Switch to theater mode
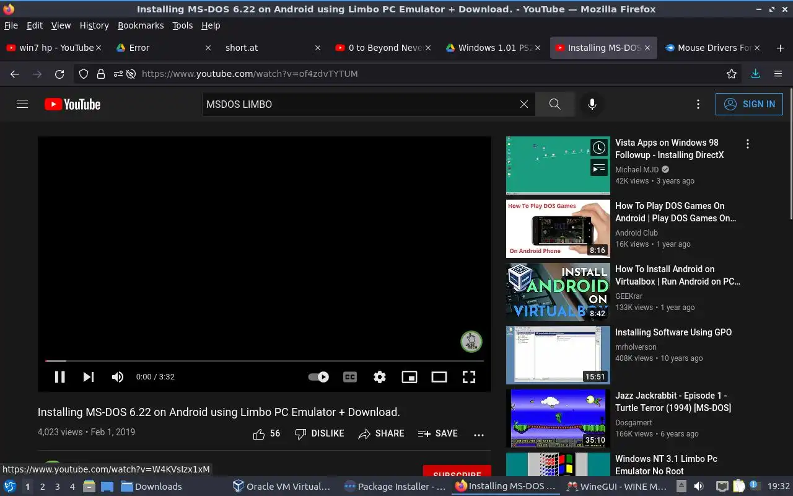 tap(439, 377)
